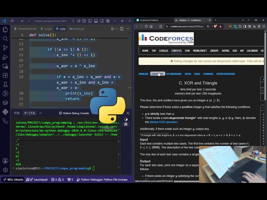Go to the browser home page
Screen dimensions: 267x200
pyautogui.click(x=151, y=26)
